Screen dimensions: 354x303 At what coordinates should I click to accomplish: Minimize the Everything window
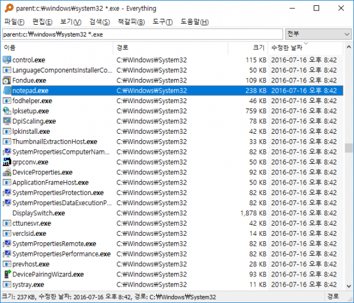pyautogui.click(x=293, y=8)
